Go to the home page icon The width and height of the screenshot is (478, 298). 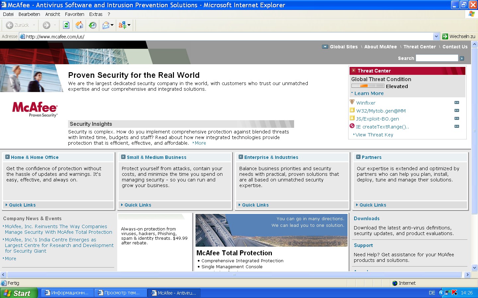[79, 25]
